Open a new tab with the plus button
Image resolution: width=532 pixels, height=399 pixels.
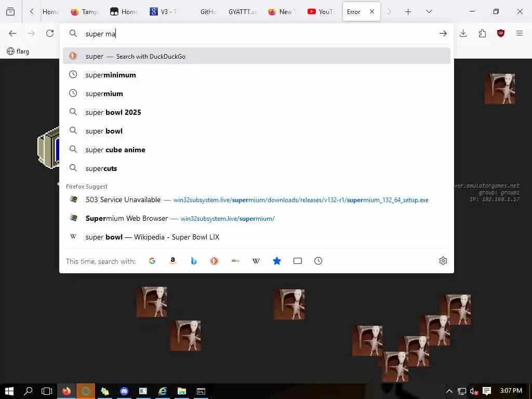tap(408, 12)
